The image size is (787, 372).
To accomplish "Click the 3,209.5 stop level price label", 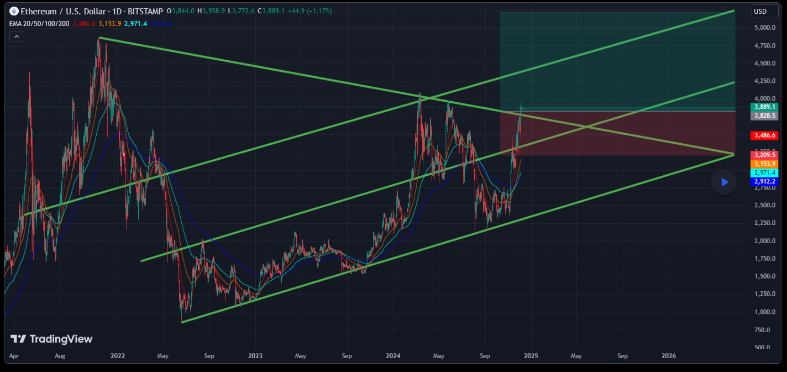I will tap(764, 156).
